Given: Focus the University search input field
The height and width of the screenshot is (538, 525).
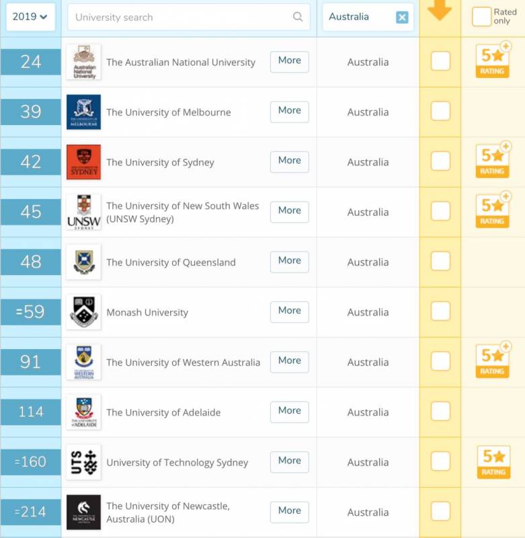Looking at the screenshot, I should point(180,17).
